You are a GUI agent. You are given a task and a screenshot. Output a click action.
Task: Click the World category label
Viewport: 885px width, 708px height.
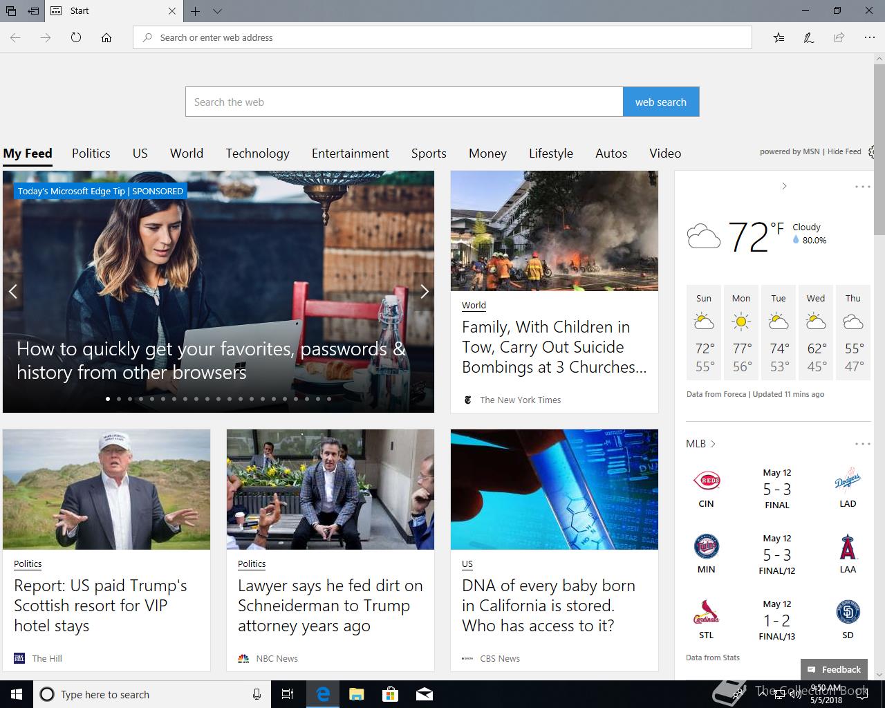pos(474,305)
